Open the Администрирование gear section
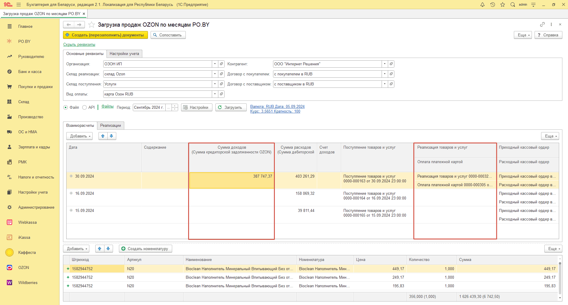Viewport: 568px width, 305px height. (x=36, y=207)
